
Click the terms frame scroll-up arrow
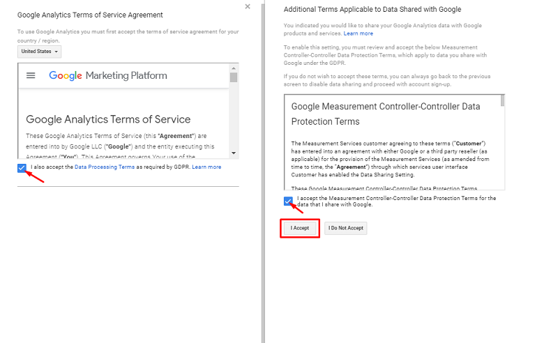[234, 68]
